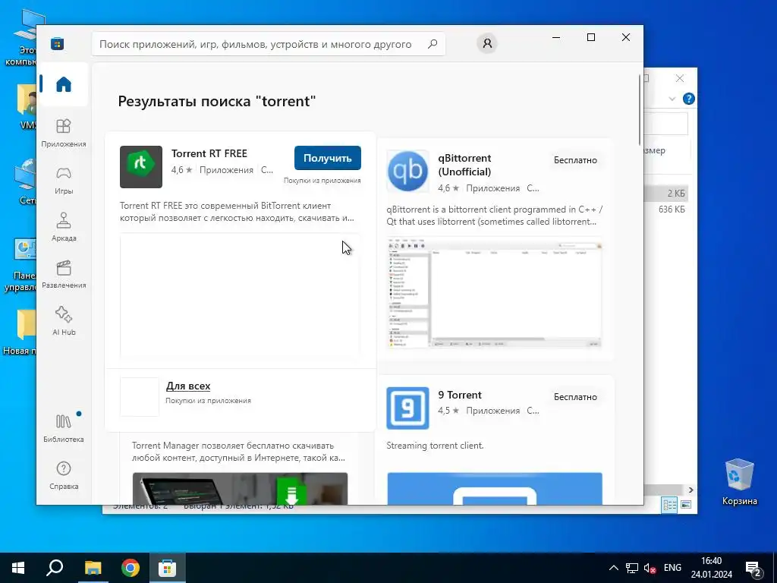
Task: Open taskbar search magnifier
Action: (55, 568)
